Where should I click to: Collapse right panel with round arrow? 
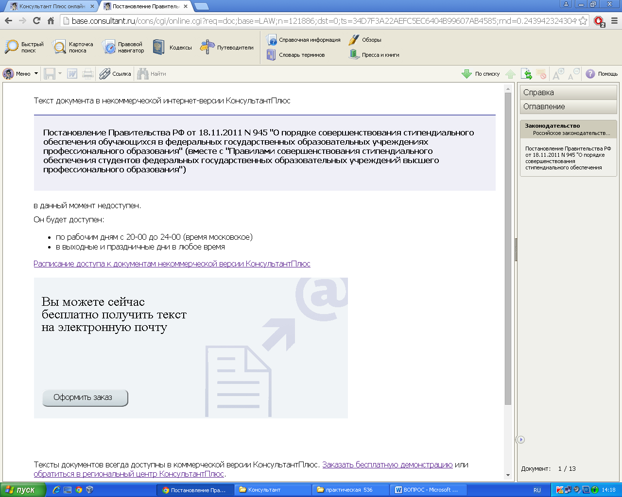click(x=520, y=440)
